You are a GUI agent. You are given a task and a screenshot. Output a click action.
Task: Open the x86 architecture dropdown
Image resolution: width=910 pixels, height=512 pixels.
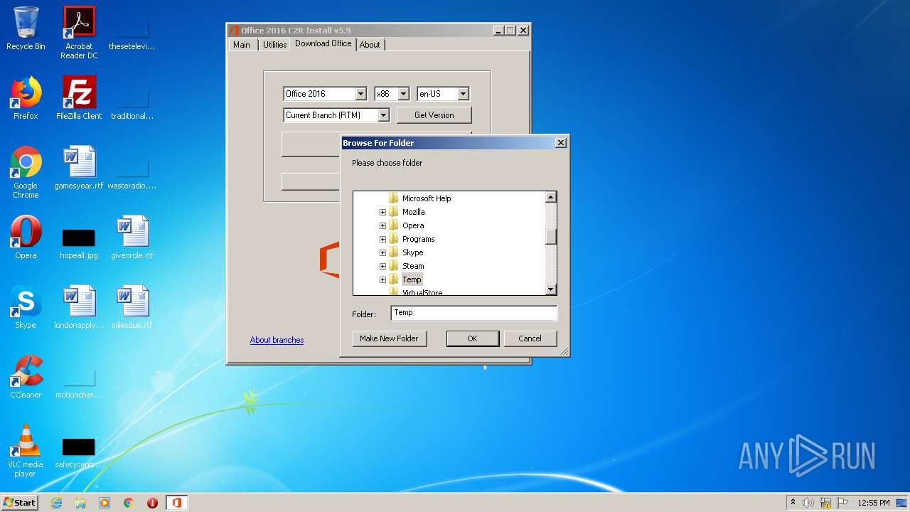403,94
